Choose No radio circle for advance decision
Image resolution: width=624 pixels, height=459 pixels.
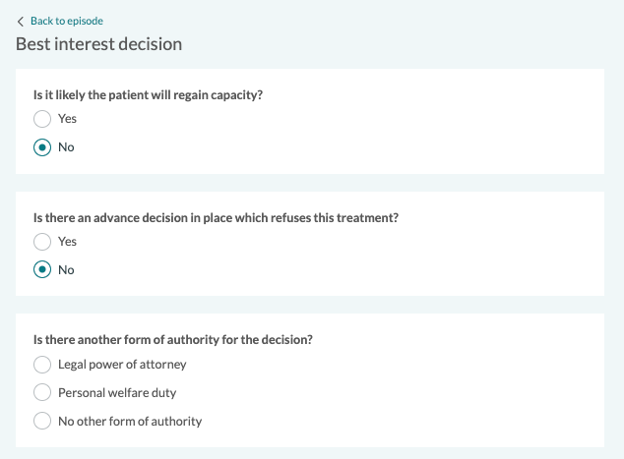(42, 270)
